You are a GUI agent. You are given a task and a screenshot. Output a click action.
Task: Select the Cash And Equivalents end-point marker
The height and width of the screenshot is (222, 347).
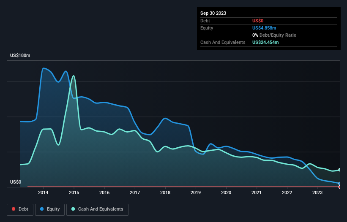point(340,170)
